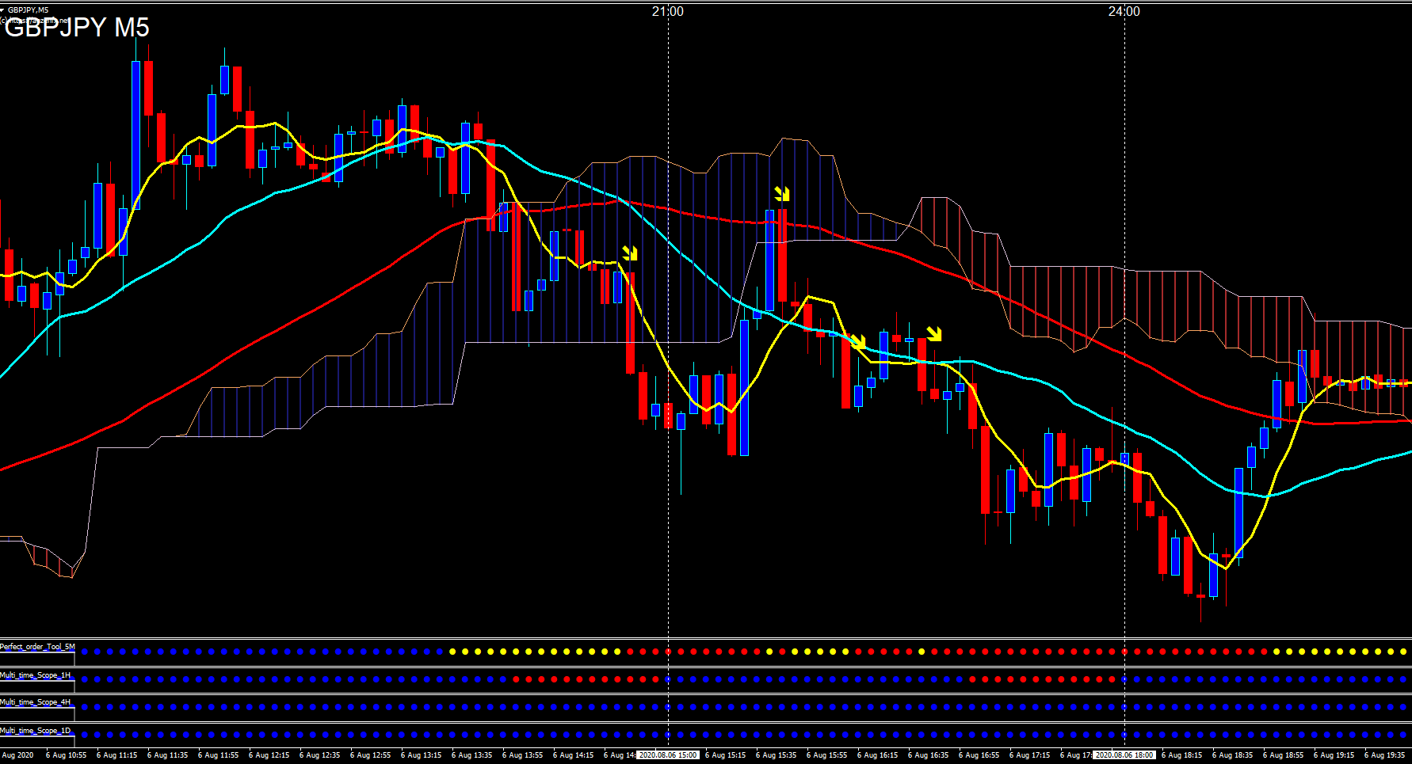Click the 6 Aug 12:15 time axis label
The height and width of the screenshot is (764, 1412).
coord(269,755)
